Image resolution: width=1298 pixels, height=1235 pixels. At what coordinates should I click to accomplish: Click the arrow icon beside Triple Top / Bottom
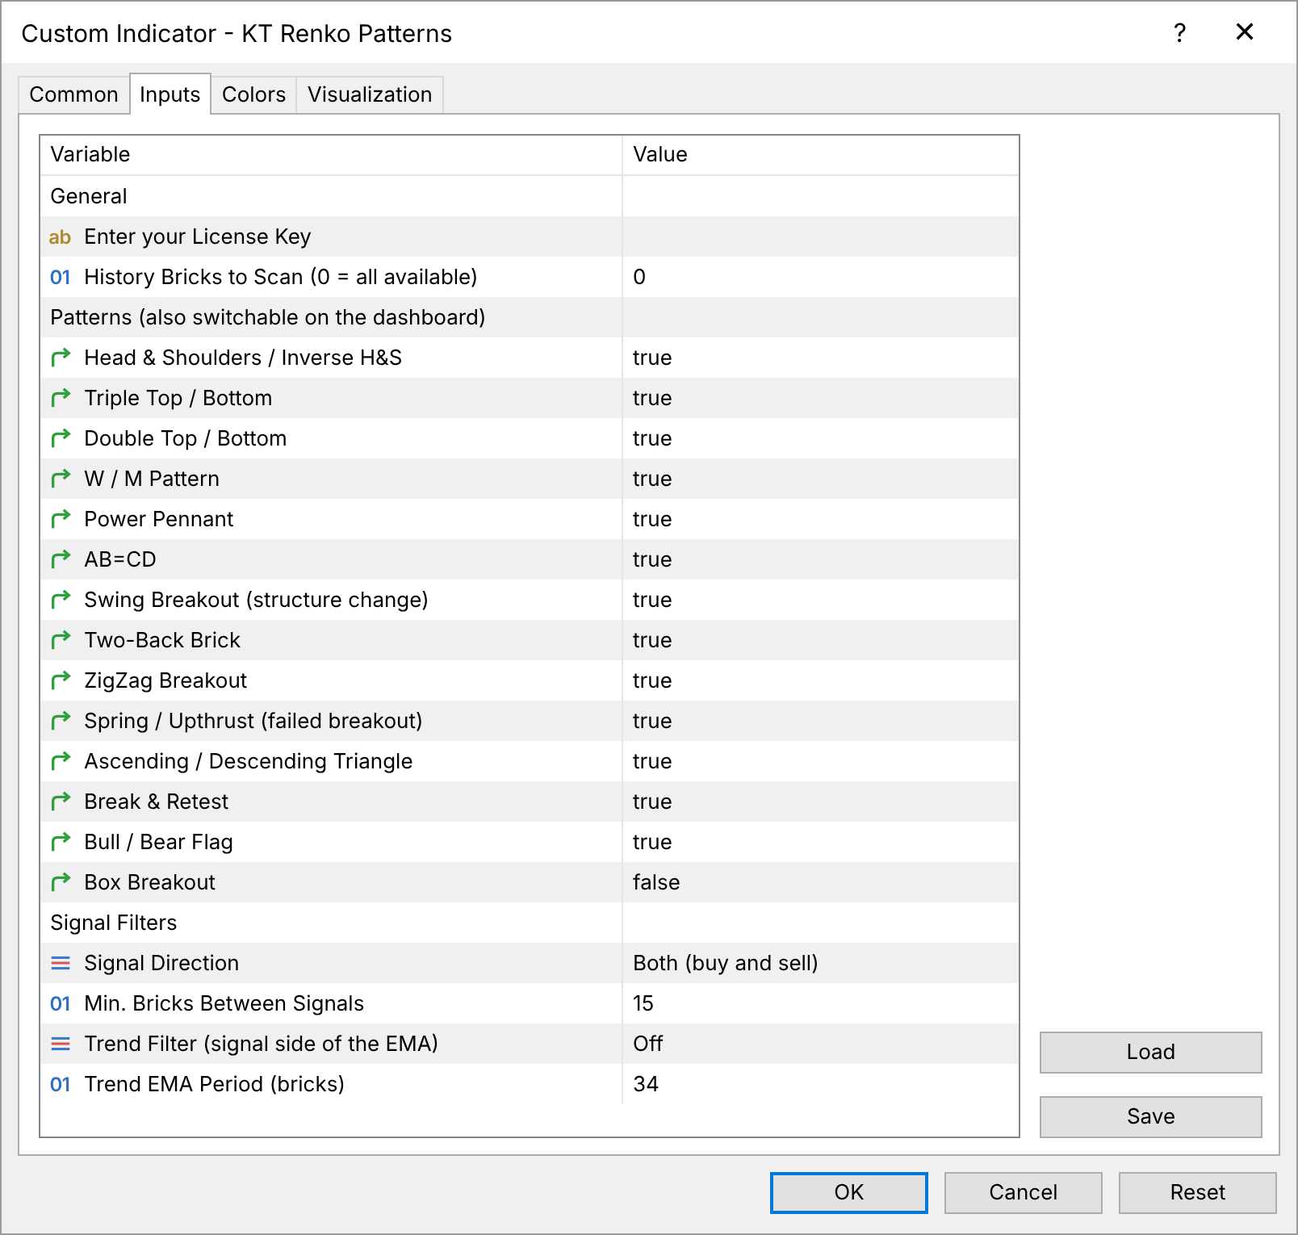(x=61, y=398)
